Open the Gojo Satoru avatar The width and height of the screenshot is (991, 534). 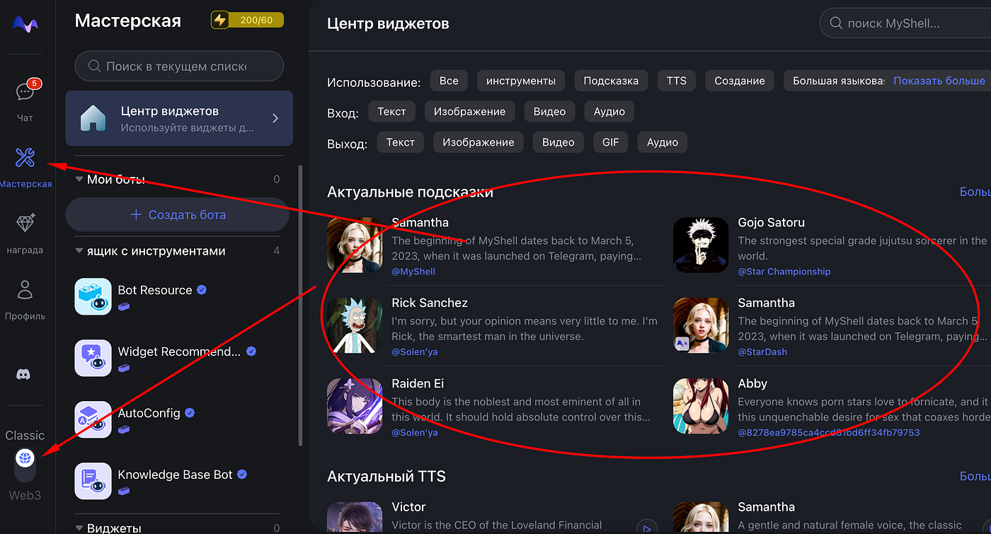[x=701, y=245]
